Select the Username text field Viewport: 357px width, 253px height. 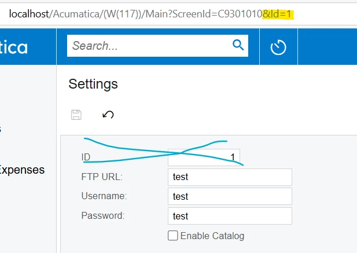[x=230, y=197]
